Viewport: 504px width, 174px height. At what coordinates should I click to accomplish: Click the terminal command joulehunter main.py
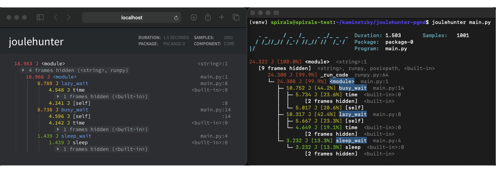click(461, 22)
